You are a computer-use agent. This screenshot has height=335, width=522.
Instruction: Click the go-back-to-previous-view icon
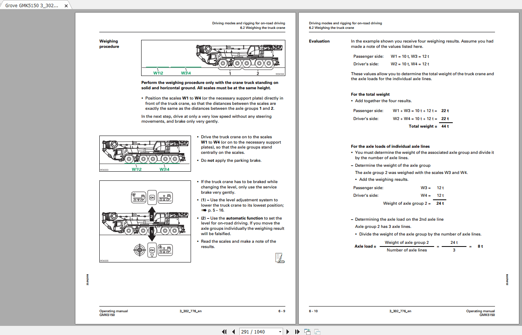307,332
